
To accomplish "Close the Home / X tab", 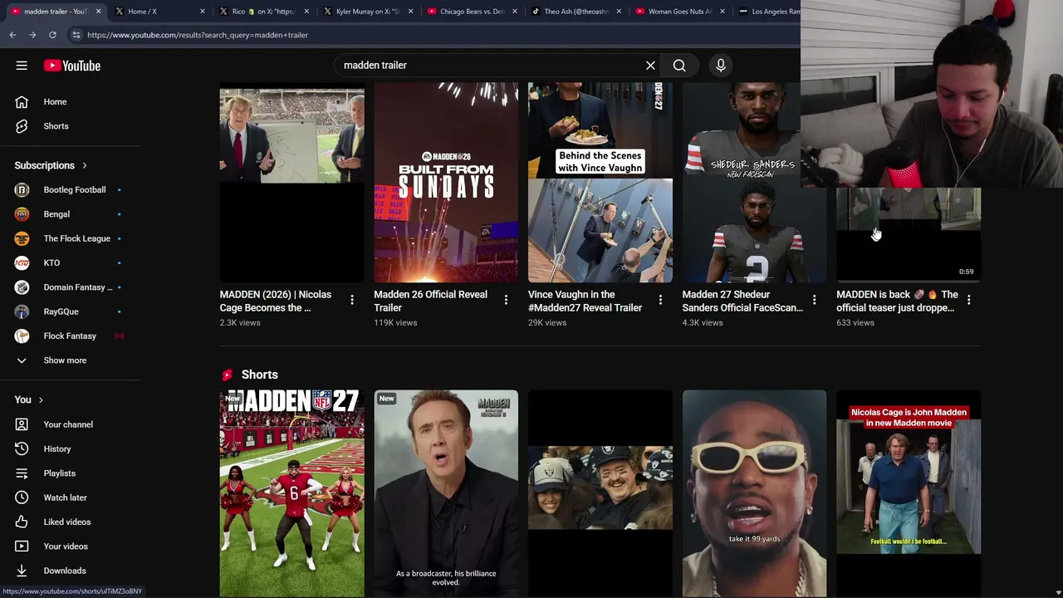I will coord(202,12).
